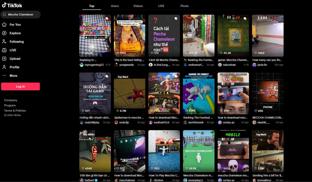Viewport: 312px width, 182px height.
Task: Click the Profile person icon
Action: tap(4, 67)
